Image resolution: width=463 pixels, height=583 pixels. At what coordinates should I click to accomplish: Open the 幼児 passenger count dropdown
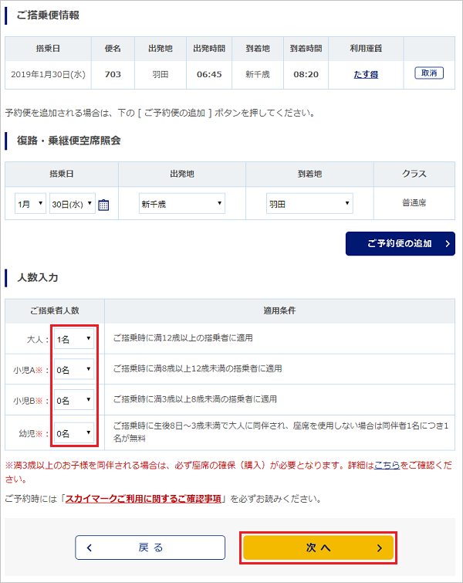[x=75, y=433]
